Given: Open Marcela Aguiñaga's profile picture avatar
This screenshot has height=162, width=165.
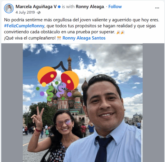Looking at the screenshot, I should [x=9, y=9].
